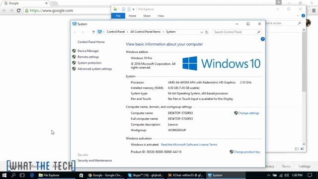Expand the File Explorer ribbon chevron
This screenshot has width=318, height=179.
[x=298, y=16]
